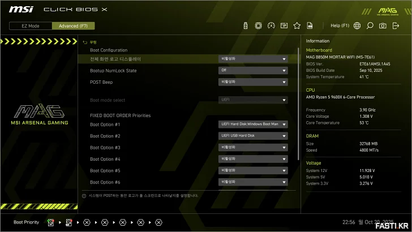Select fourth disabled boot priority icon
This screenshot has width=412, height=232.
tap(105, 222)
